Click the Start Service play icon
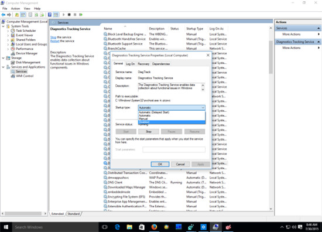The image size is (322, 232). (63, 15)
